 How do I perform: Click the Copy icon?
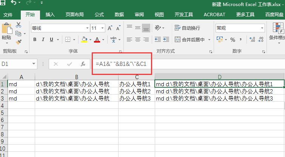(x=18, y=34)
